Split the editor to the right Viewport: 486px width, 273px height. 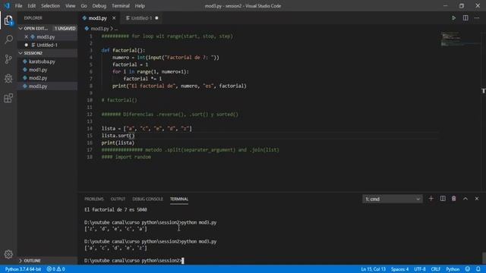click(465, 18)
